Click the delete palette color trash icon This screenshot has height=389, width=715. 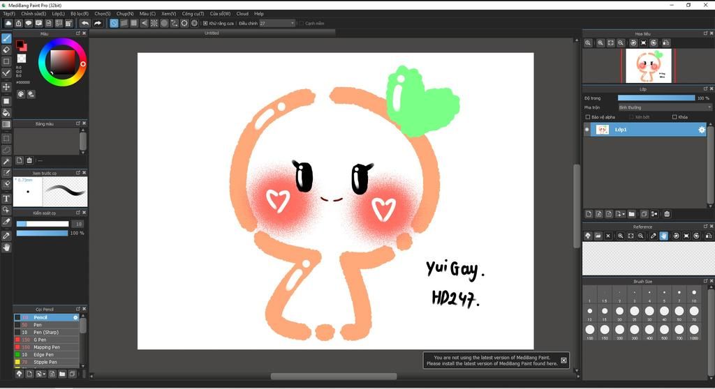click(x=29, y=160)
